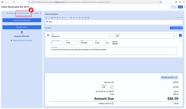Click the Add Line Item button
Viewport: 186px width, 109px height.
[x=176, y=28]
